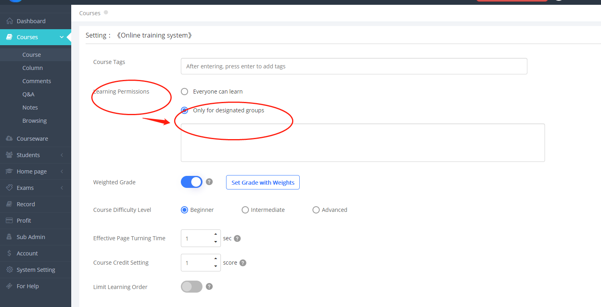
Task: Click the Students group icon
Action: click(x=10, y=155)
